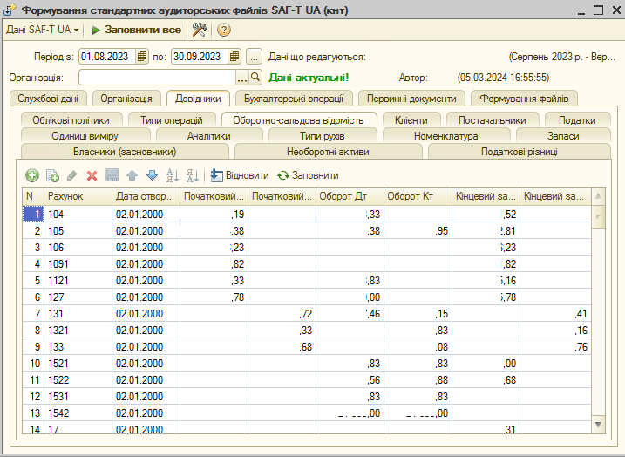625x457 pixels.
Task: Move row up with the up arrow icon
Action: pyautogui.click(x=132, y=175)
